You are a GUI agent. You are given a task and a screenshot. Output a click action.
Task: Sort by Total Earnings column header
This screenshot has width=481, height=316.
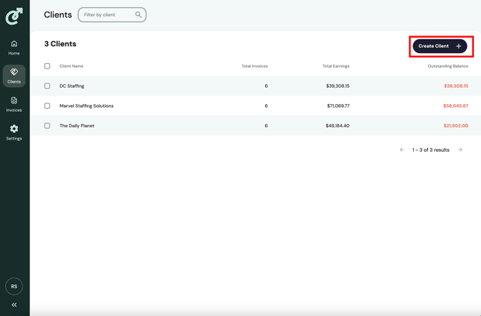335,66
